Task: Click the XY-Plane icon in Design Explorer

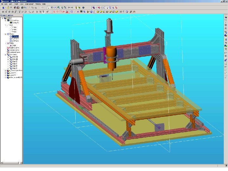Action: (x=10, y=36)
